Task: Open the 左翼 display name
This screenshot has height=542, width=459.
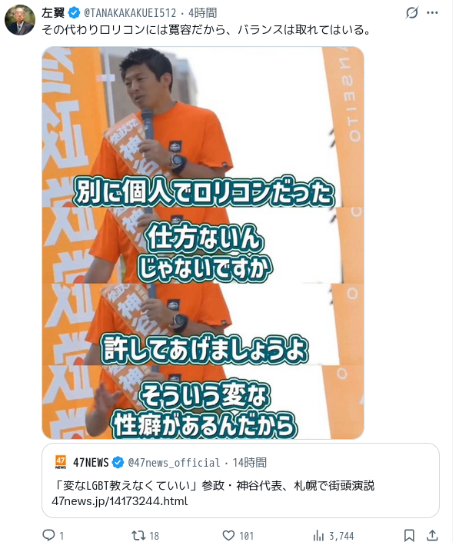Action: (53, 13)
